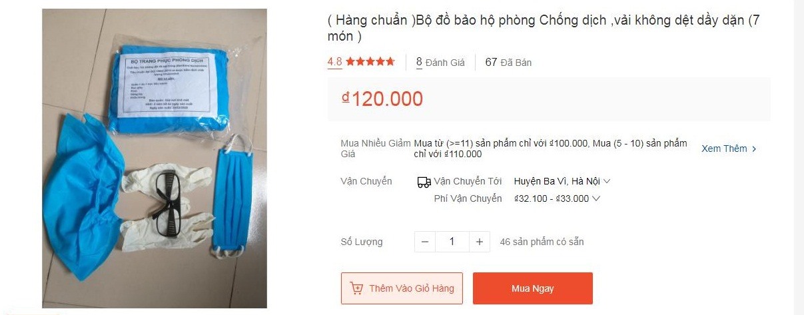Decrease quantity with the minus button

coord(425,242)
